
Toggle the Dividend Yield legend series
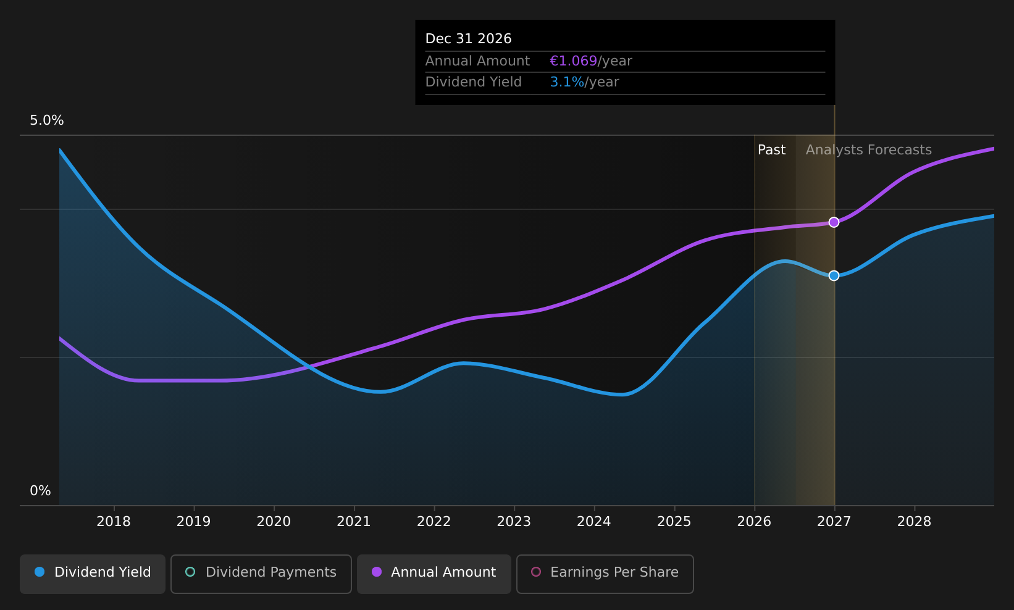pos(93,574)
